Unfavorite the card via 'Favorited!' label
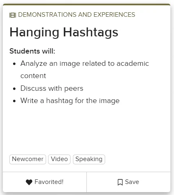This screenshot has height=195, width=174. [x=49, y=182]
